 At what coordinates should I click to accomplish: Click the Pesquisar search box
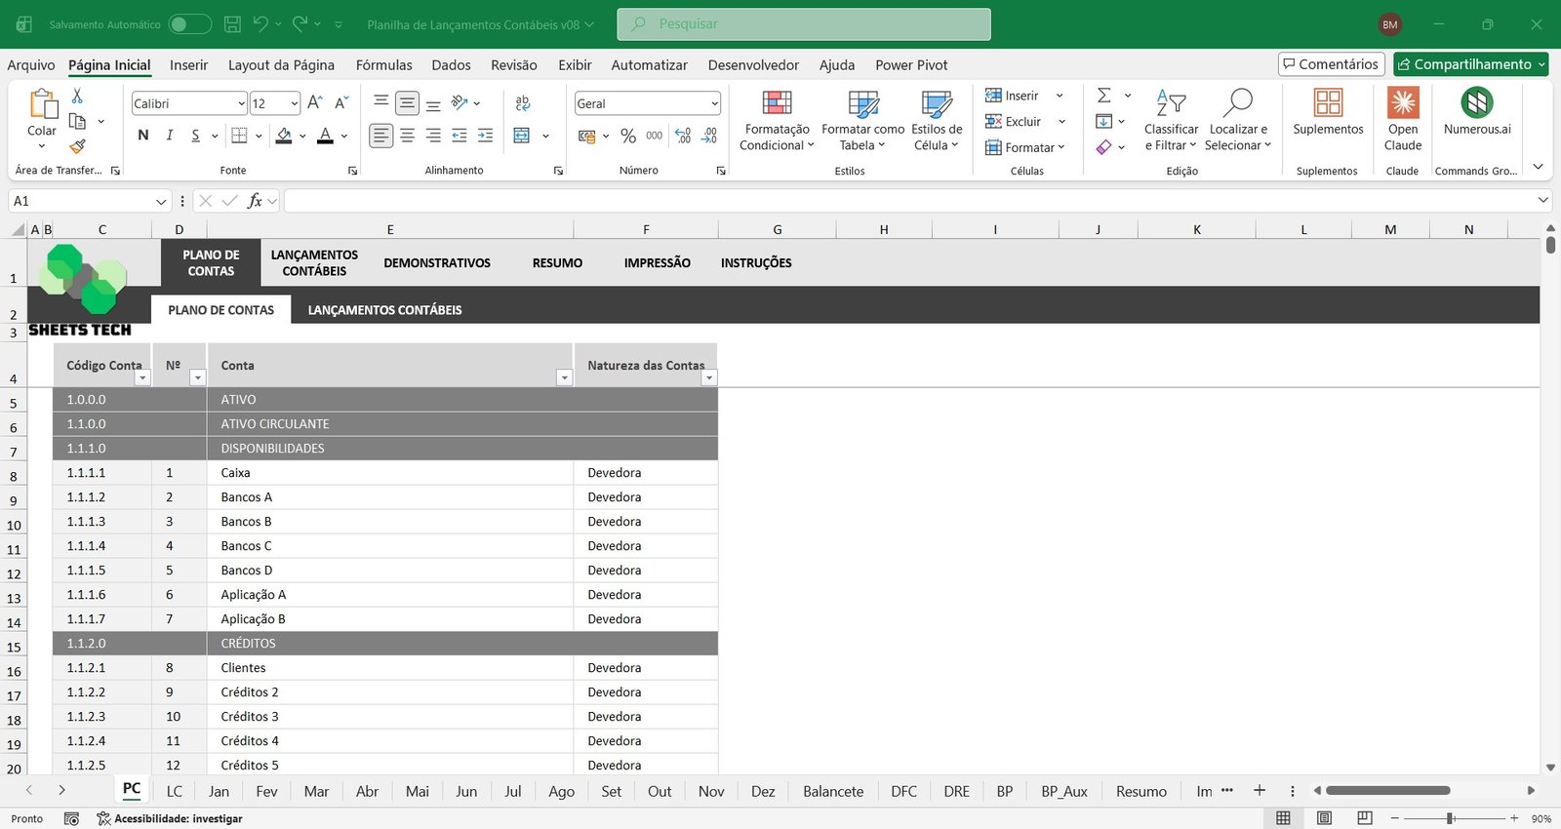(x=804, y=24)
